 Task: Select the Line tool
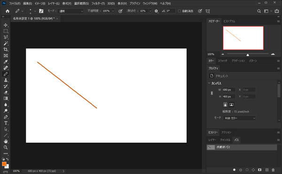click(x=6, y=135)
